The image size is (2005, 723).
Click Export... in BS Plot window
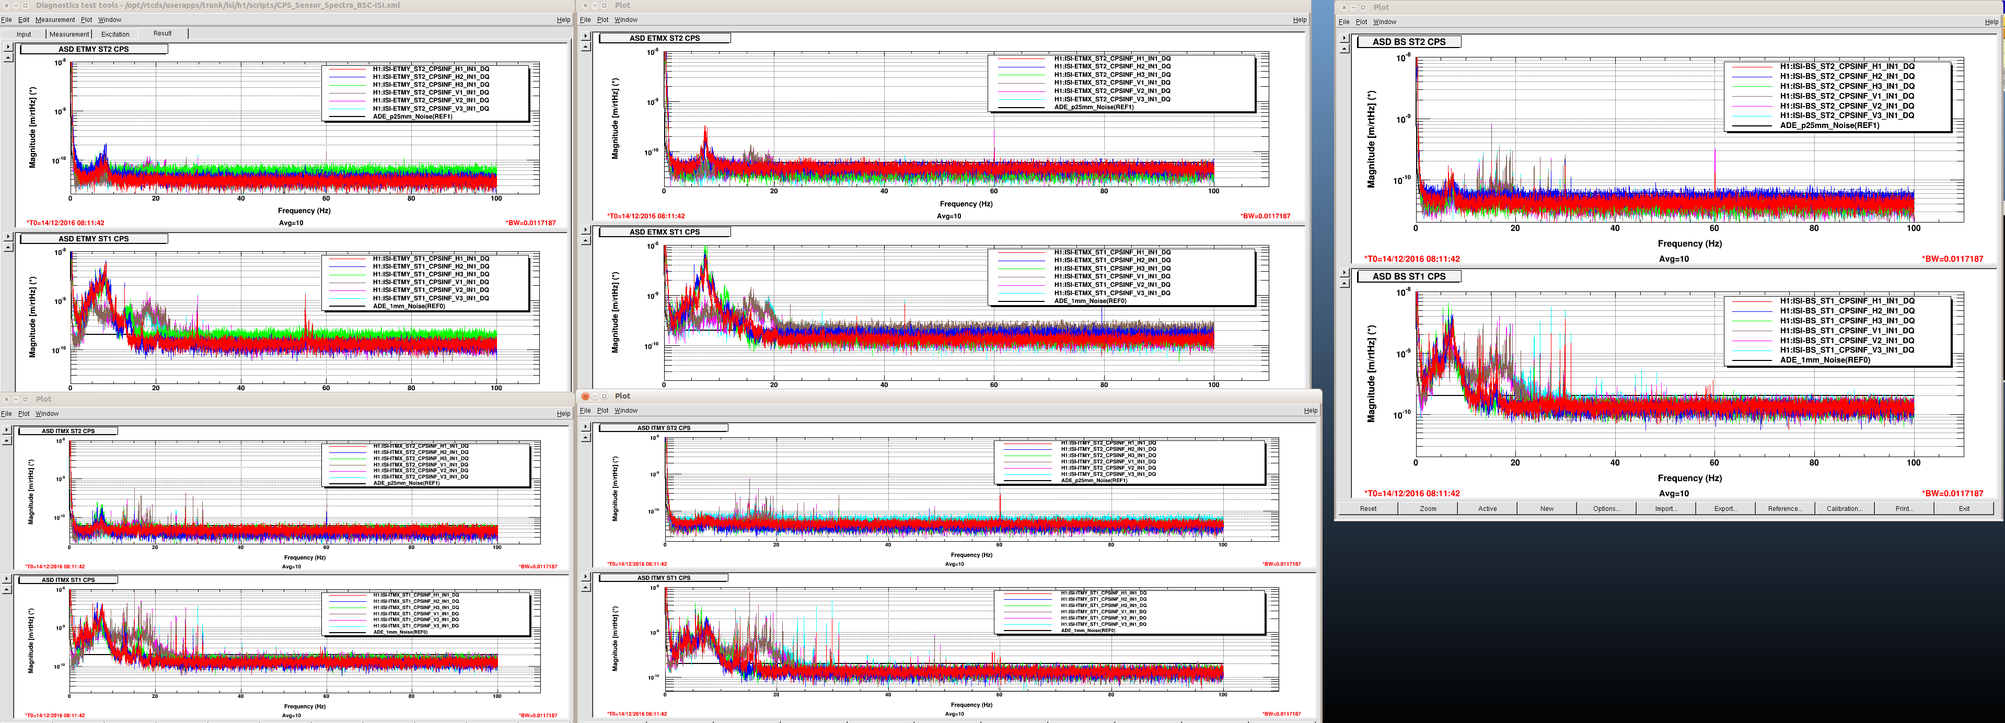pyautogui.click(x=1725, y=509)
